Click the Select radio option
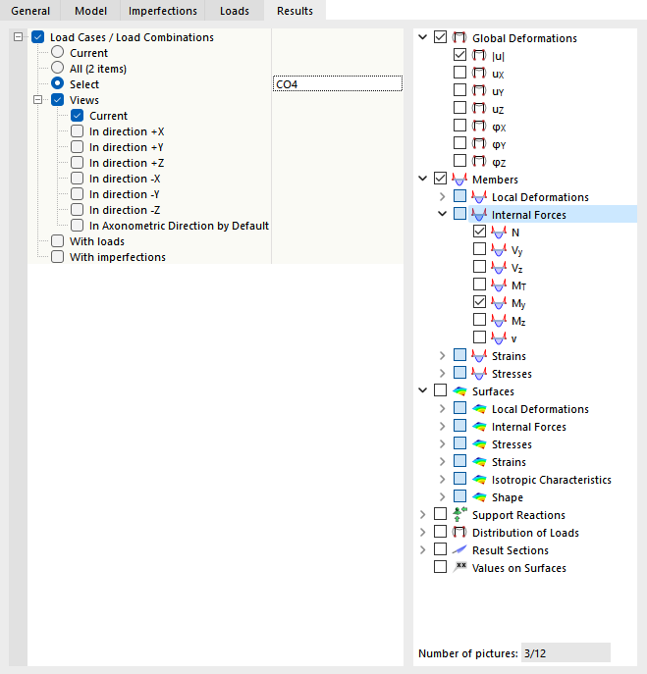The image size is (647, 674). tap(57, 83)
